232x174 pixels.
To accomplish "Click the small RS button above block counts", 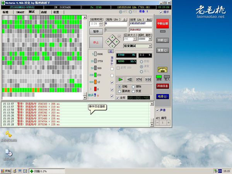I will click(x=111, y=51).
